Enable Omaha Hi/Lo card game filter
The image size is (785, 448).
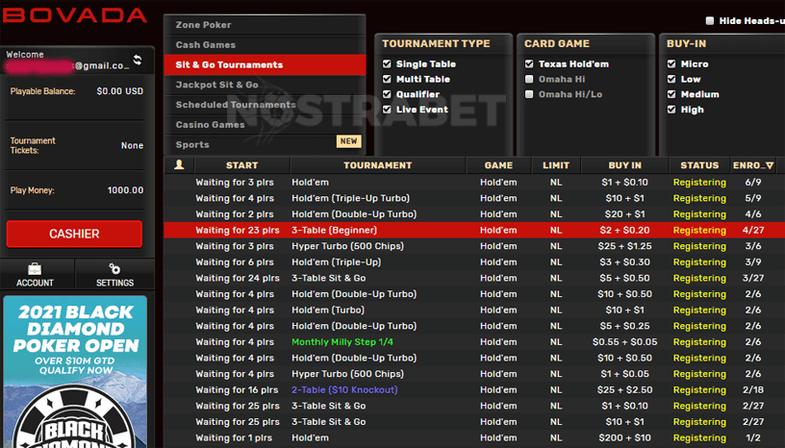pos(529,94)
